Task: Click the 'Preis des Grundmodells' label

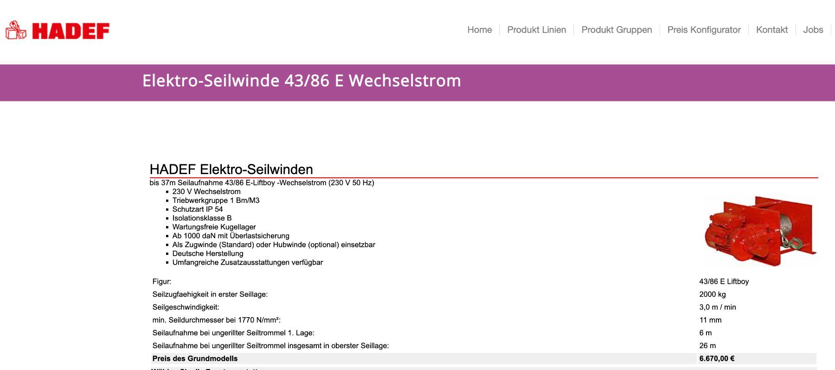Action: 195,358
